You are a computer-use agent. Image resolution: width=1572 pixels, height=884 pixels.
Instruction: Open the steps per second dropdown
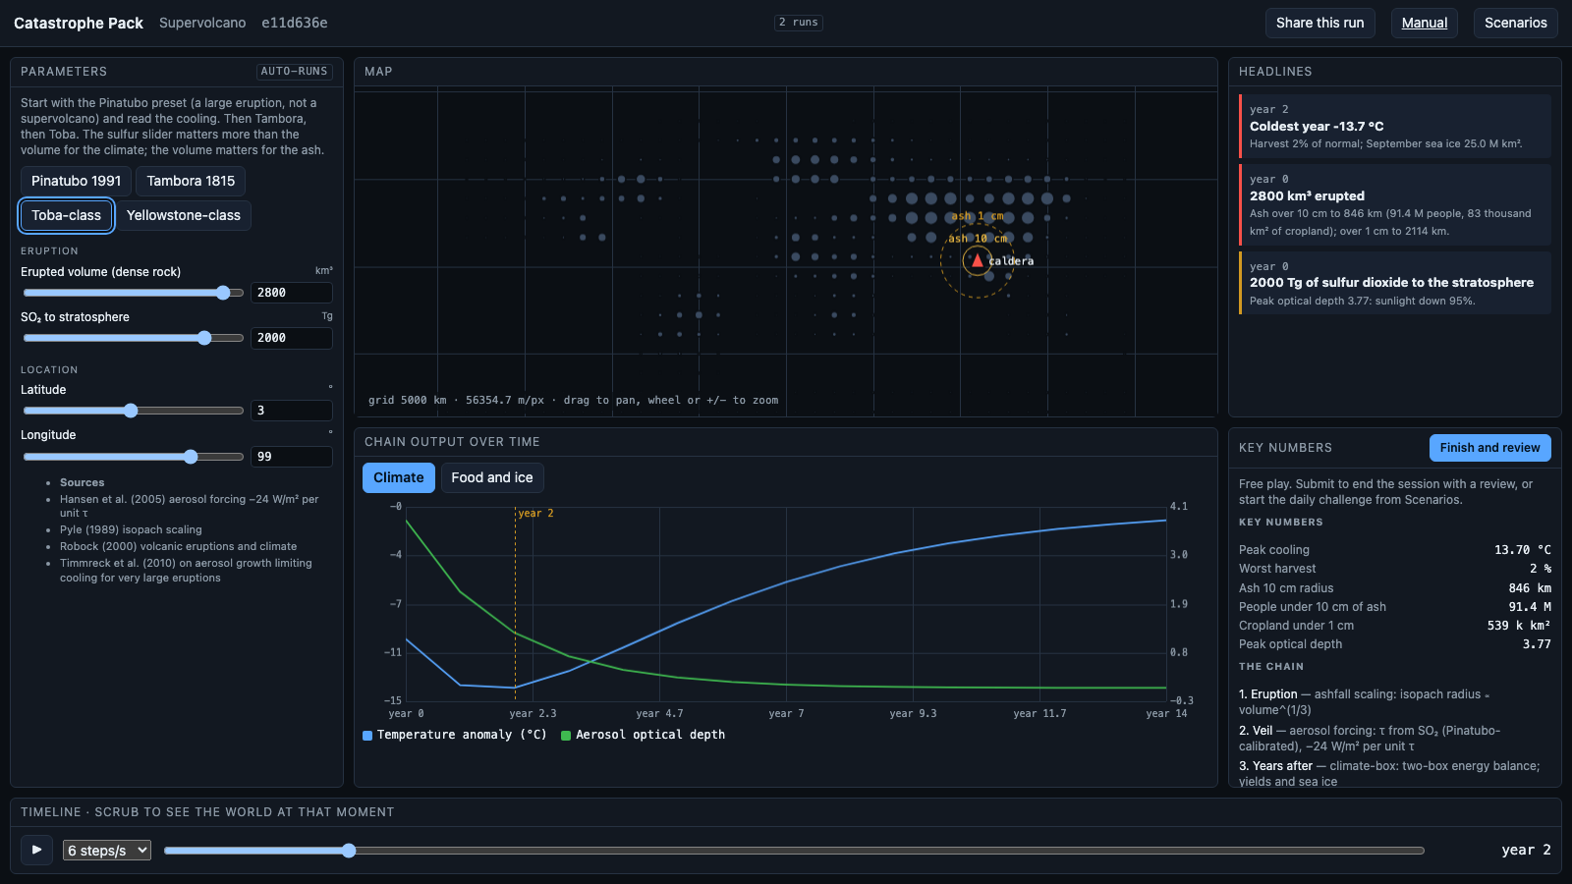(107, 850)
